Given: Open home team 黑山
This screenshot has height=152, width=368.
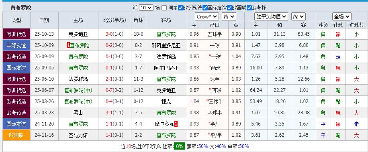Looking at the screenshot, I should pos(78,113).
